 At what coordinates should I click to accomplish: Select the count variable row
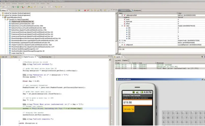pos(162,19)
